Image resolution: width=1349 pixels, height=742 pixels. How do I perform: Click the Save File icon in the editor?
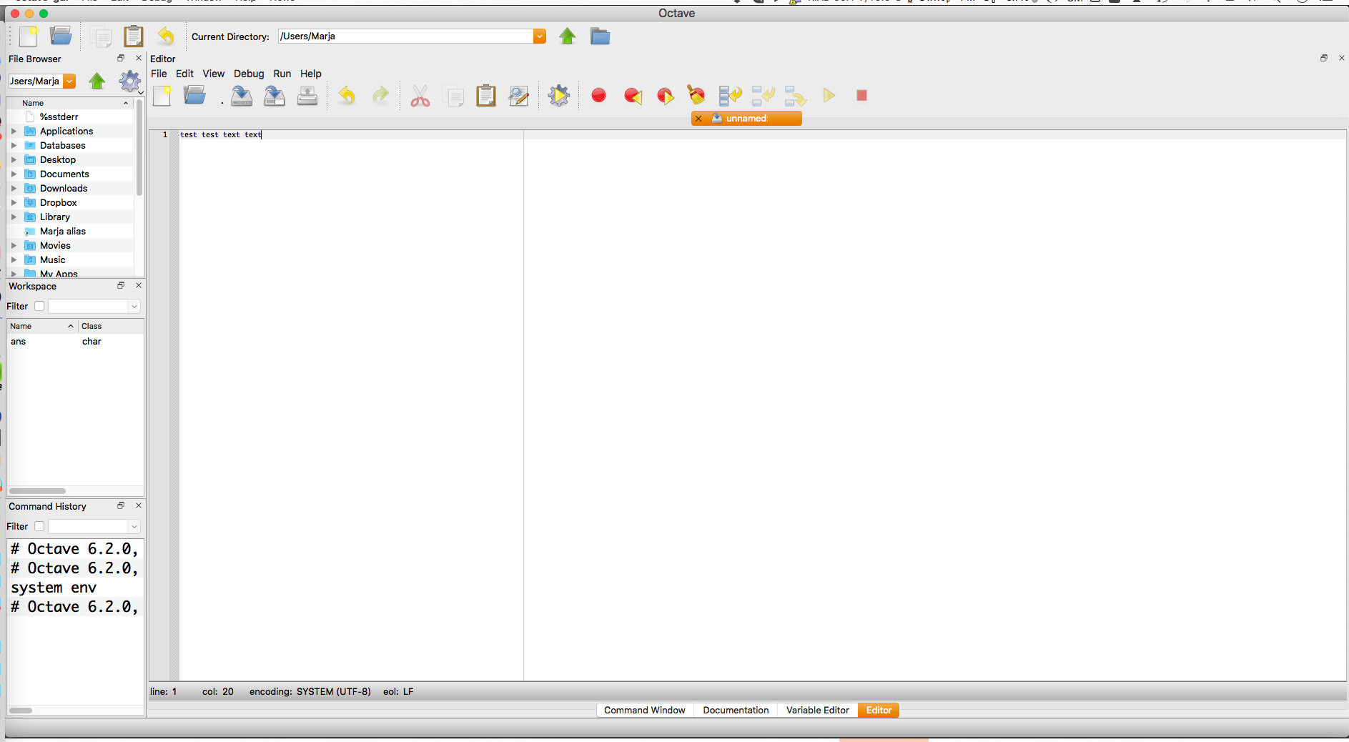pos(242,95)
